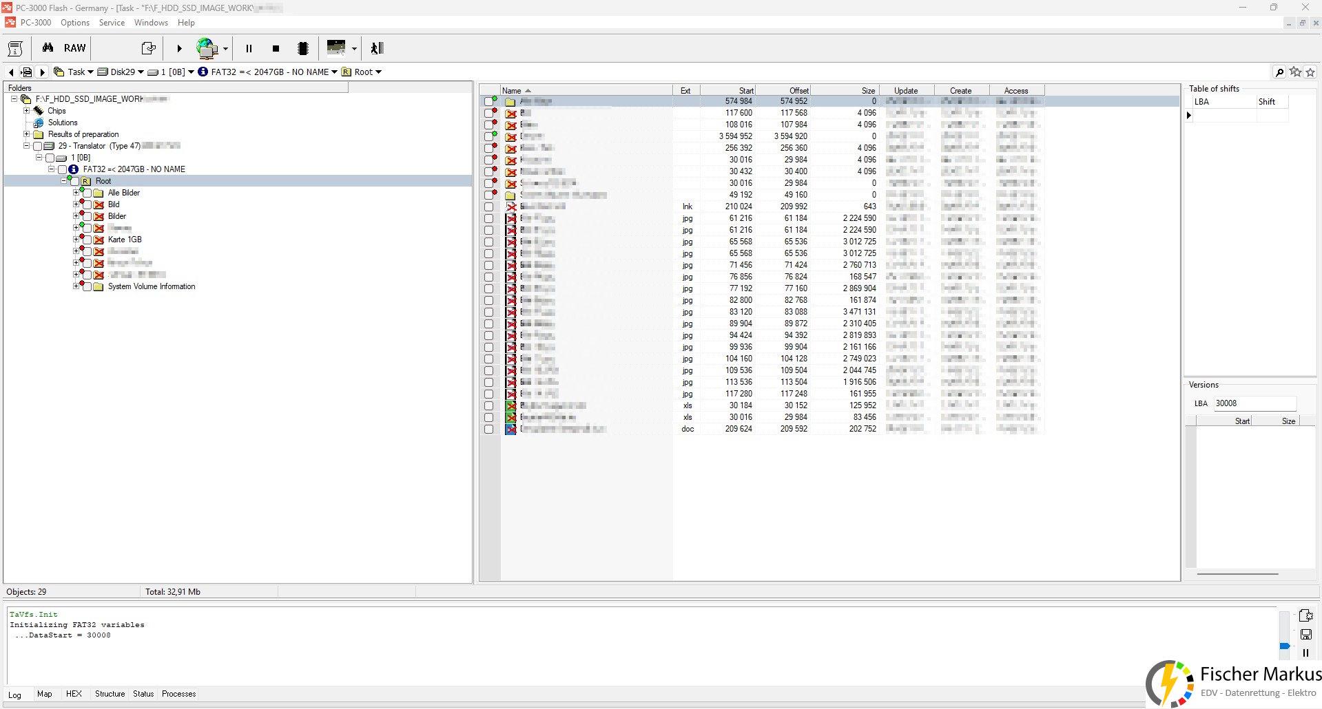Open the Service menu
The image size is (1322, 709).
pyautogui.click(x=112, y=23)
